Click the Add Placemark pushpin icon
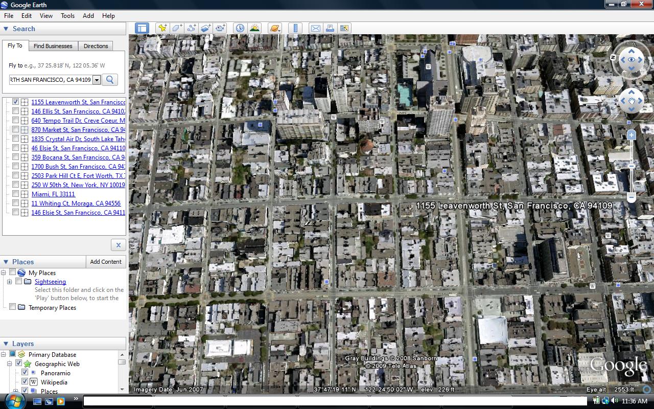The image size is (654, 409). pyautogui.click(x=162, y=28)
